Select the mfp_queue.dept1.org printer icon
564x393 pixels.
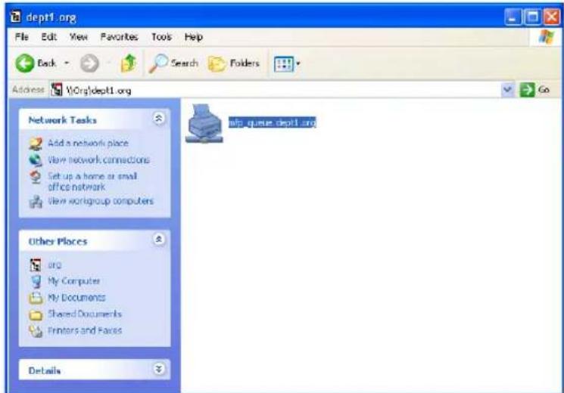204,123
